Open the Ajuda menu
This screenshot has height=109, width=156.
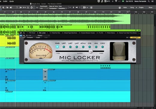click(11, 1)
